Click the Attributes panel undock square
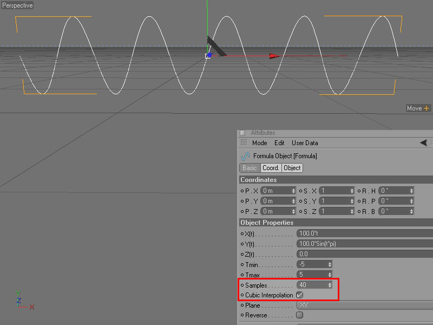The width and height of the screenshot is (433, 325). [242, 133]
